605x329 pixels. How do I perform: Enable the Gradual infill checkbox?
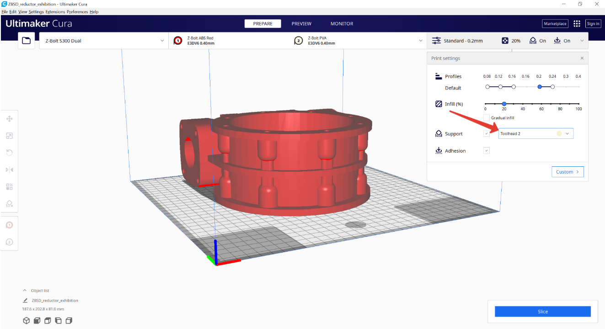pyautogui.click(x=487, y=118)
